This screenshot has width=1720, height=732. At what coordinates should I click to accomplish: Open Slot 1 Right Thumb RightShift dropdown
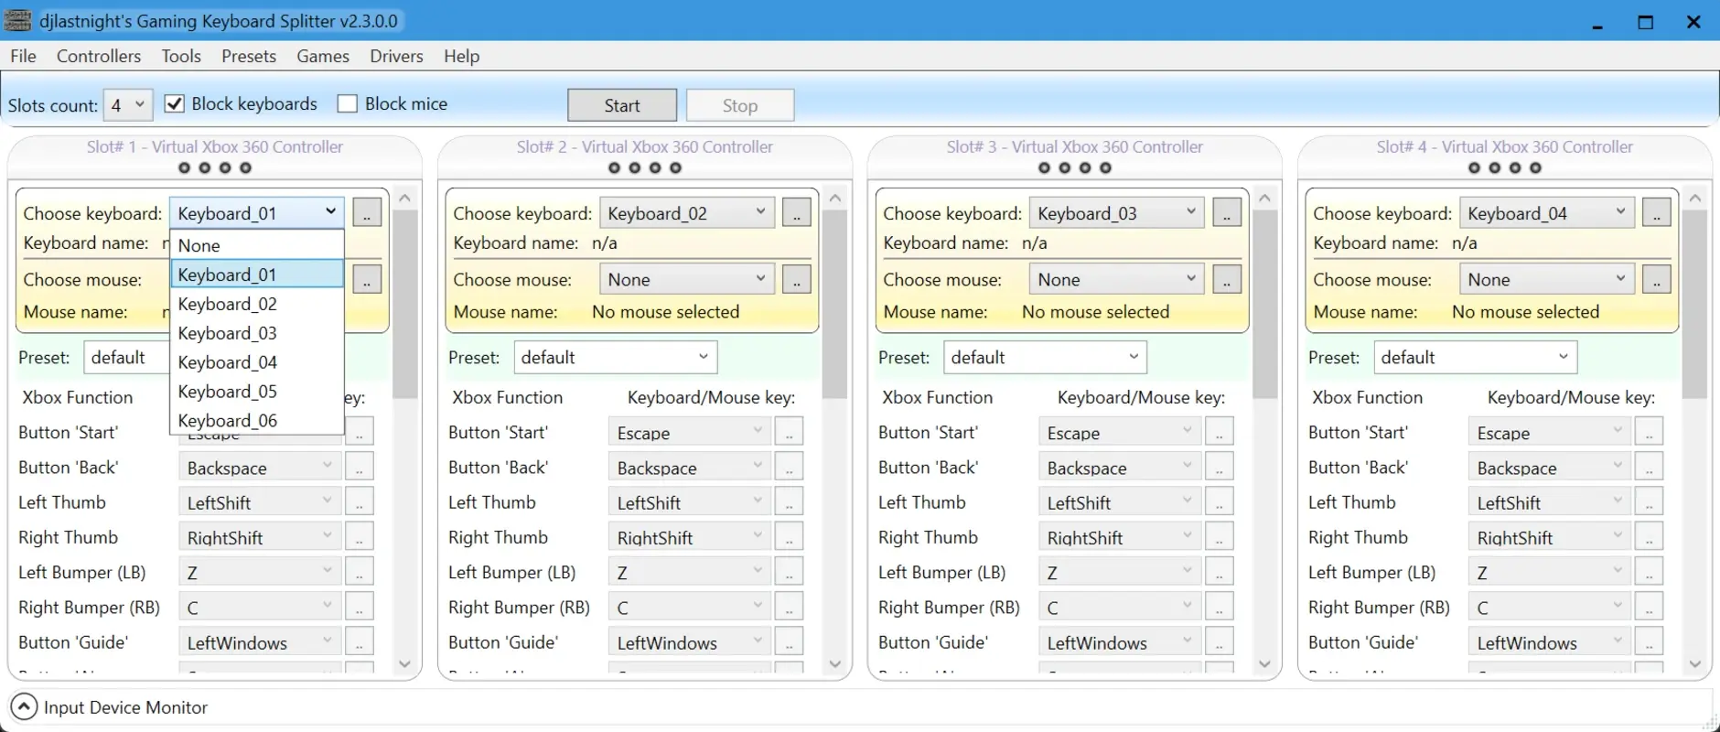pos(261,536)
